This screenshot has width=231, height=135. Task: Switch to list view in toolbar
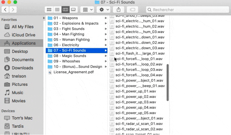(57, 10)
